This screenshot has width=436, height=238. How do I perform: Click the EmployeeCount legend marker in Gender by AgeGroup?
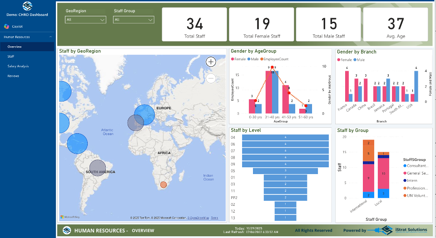(262, 59)
